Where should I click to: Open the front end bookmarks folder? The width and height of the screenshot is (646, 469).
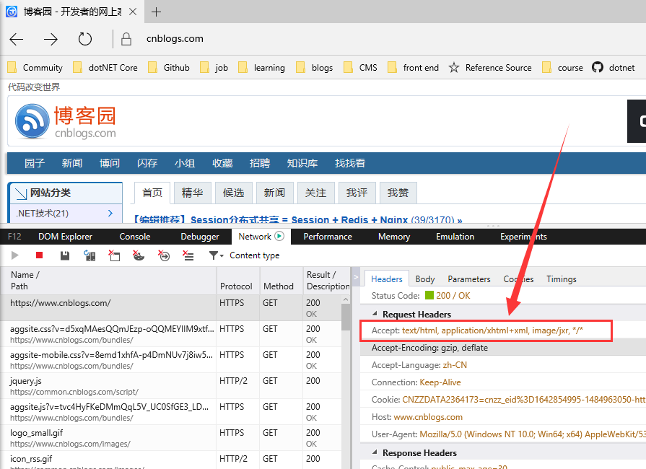(413, 68)
